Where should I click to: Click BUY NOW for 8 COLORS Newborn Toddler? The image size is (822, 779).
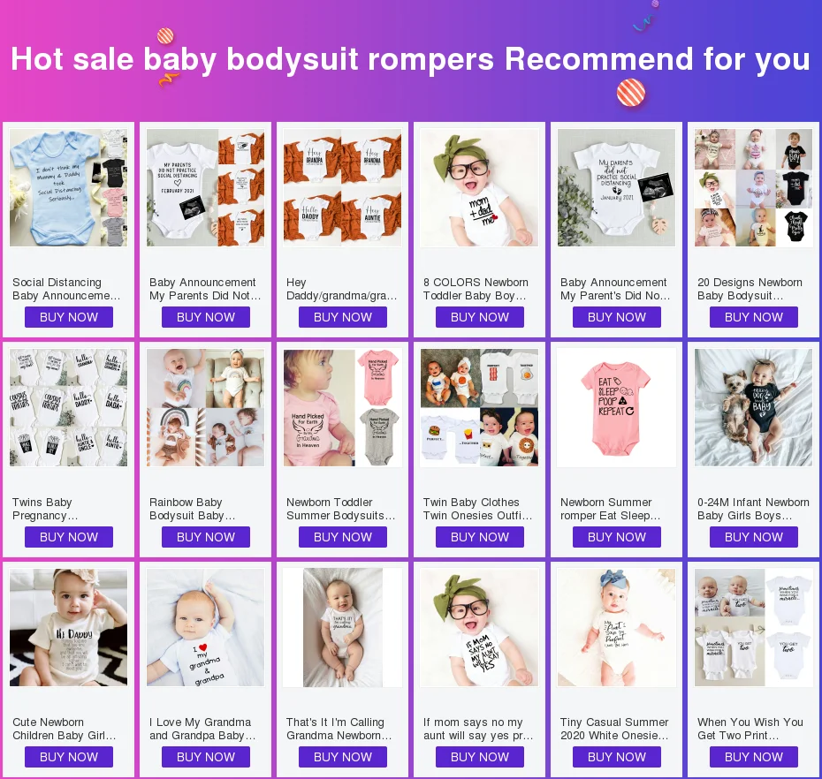480,317
